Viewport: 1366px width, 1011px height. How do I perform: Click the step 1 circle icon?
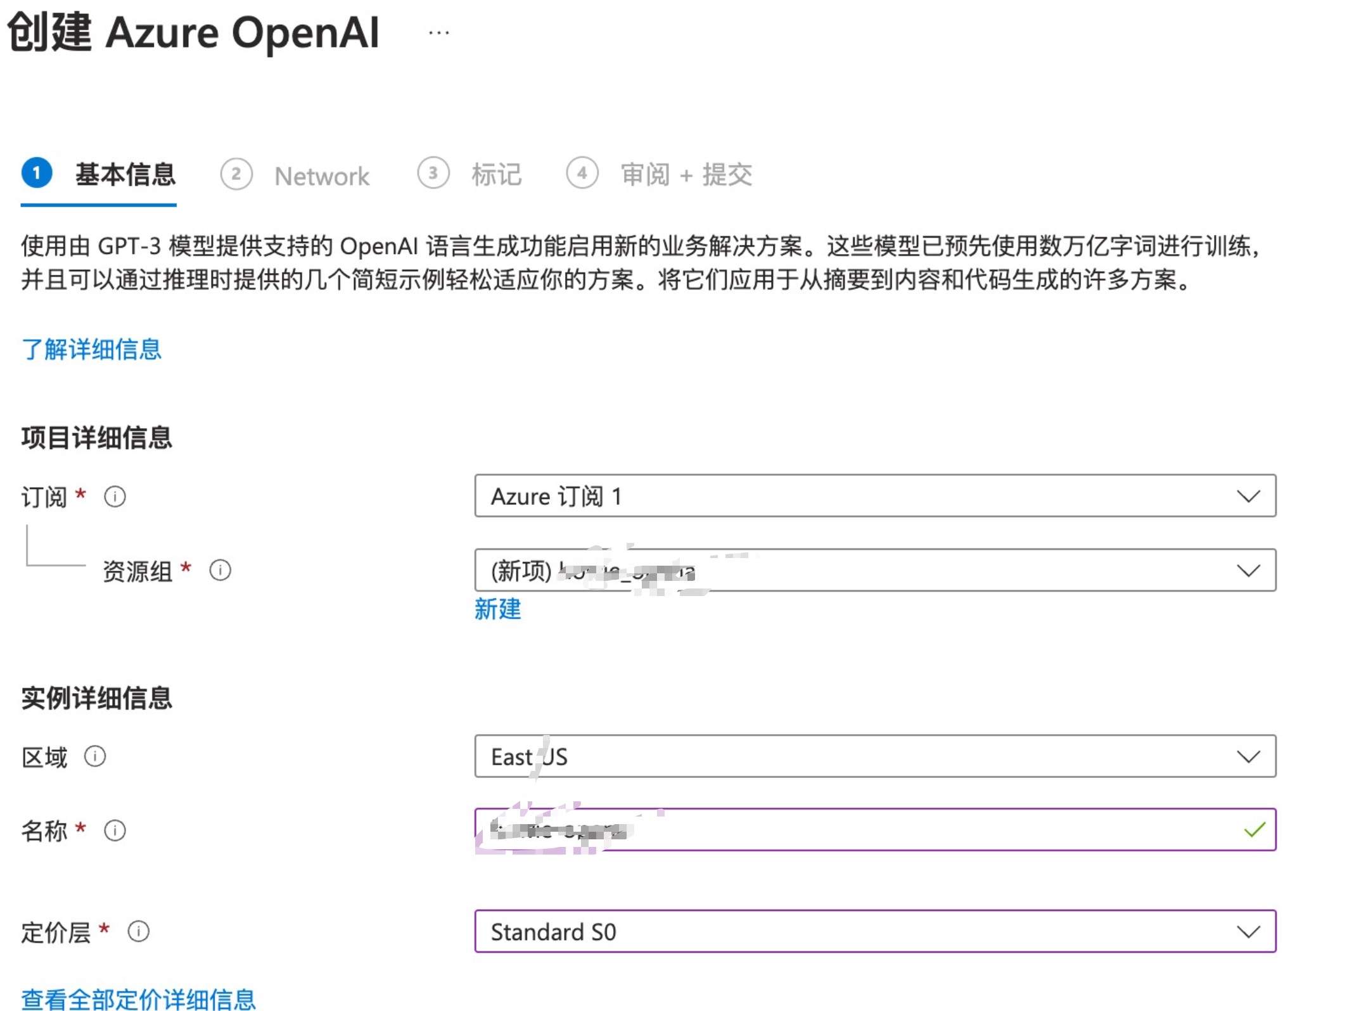pyautogui.click(x=37, y=172)
